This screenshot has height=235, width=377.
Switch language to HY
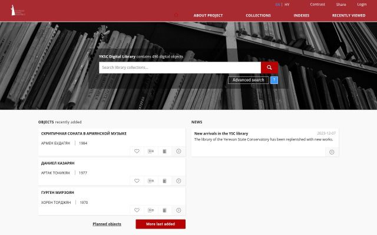[287, 5]
